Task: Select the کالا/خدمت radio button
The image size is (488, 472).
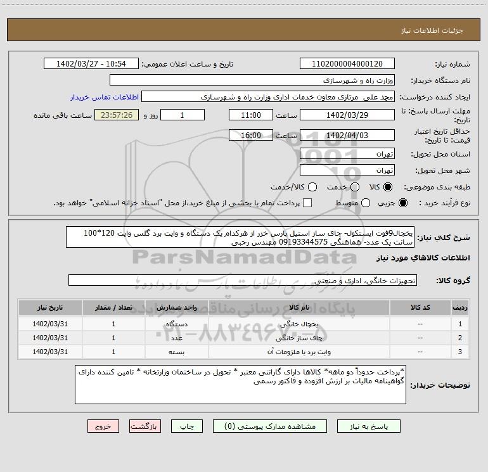Action: pyautogui.click(x=312, y=187)
